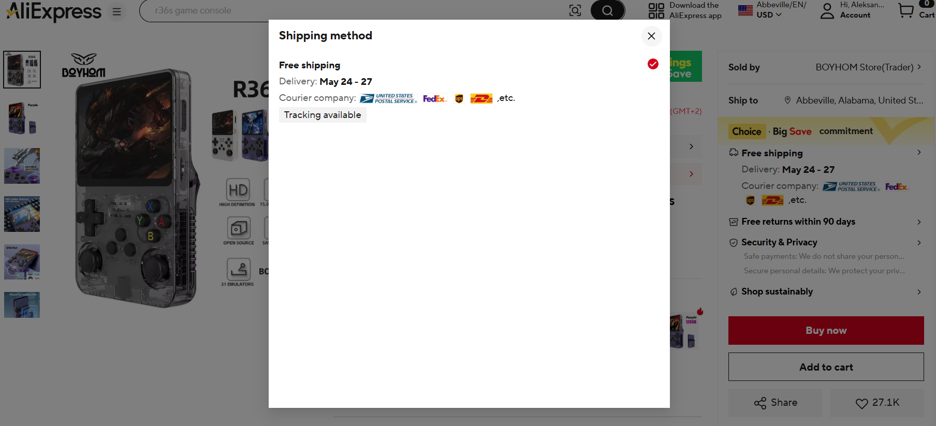Click the image search camera icon
Viewport: 936px width, 426px height.
pos(575,10)
